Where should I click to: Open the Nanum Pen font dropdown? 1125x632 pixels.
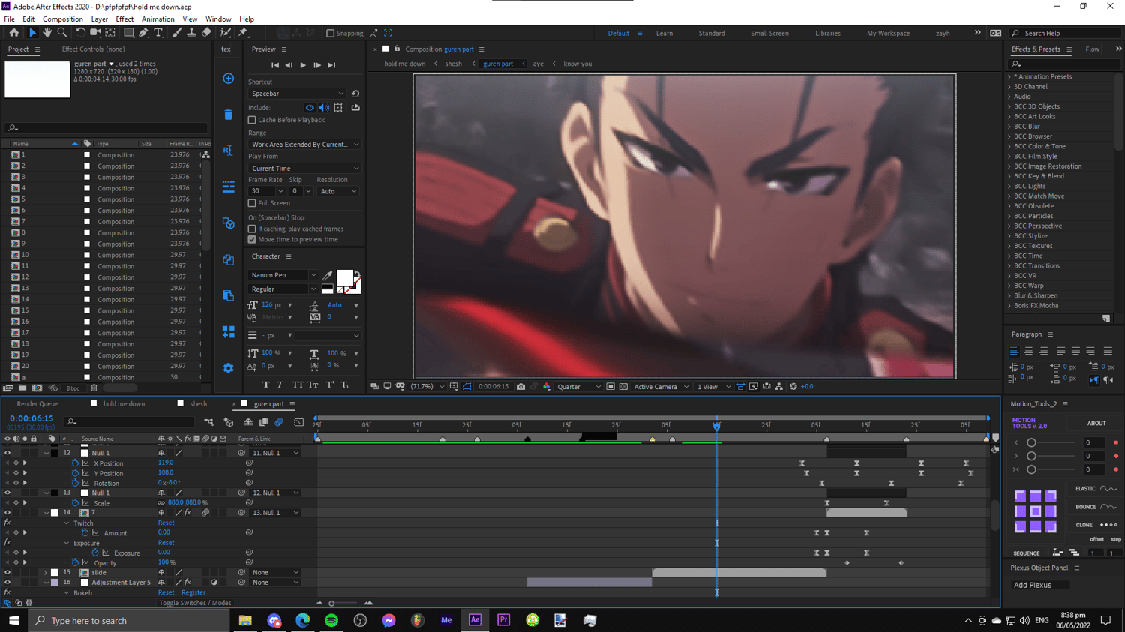(x=283, y=275)
